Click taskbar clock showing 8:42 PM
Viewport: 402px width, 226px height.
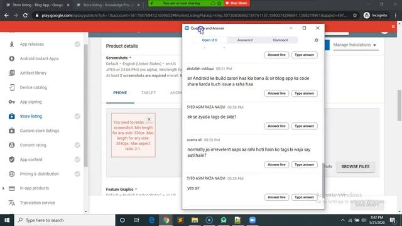(x=377, y=220)
